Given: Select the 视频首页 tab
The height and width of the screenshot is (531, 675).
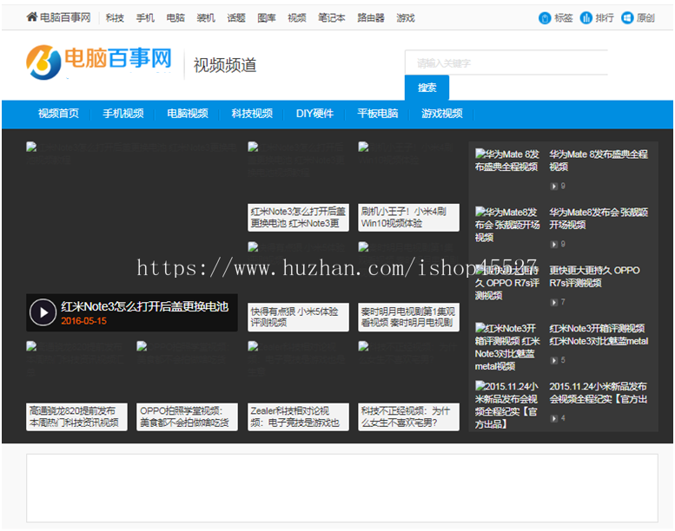Looking at the screenshot, I should [x=58, y=114].
